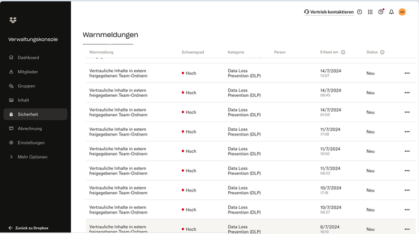
Task: Open the help question mark icon
Action: 381,12
